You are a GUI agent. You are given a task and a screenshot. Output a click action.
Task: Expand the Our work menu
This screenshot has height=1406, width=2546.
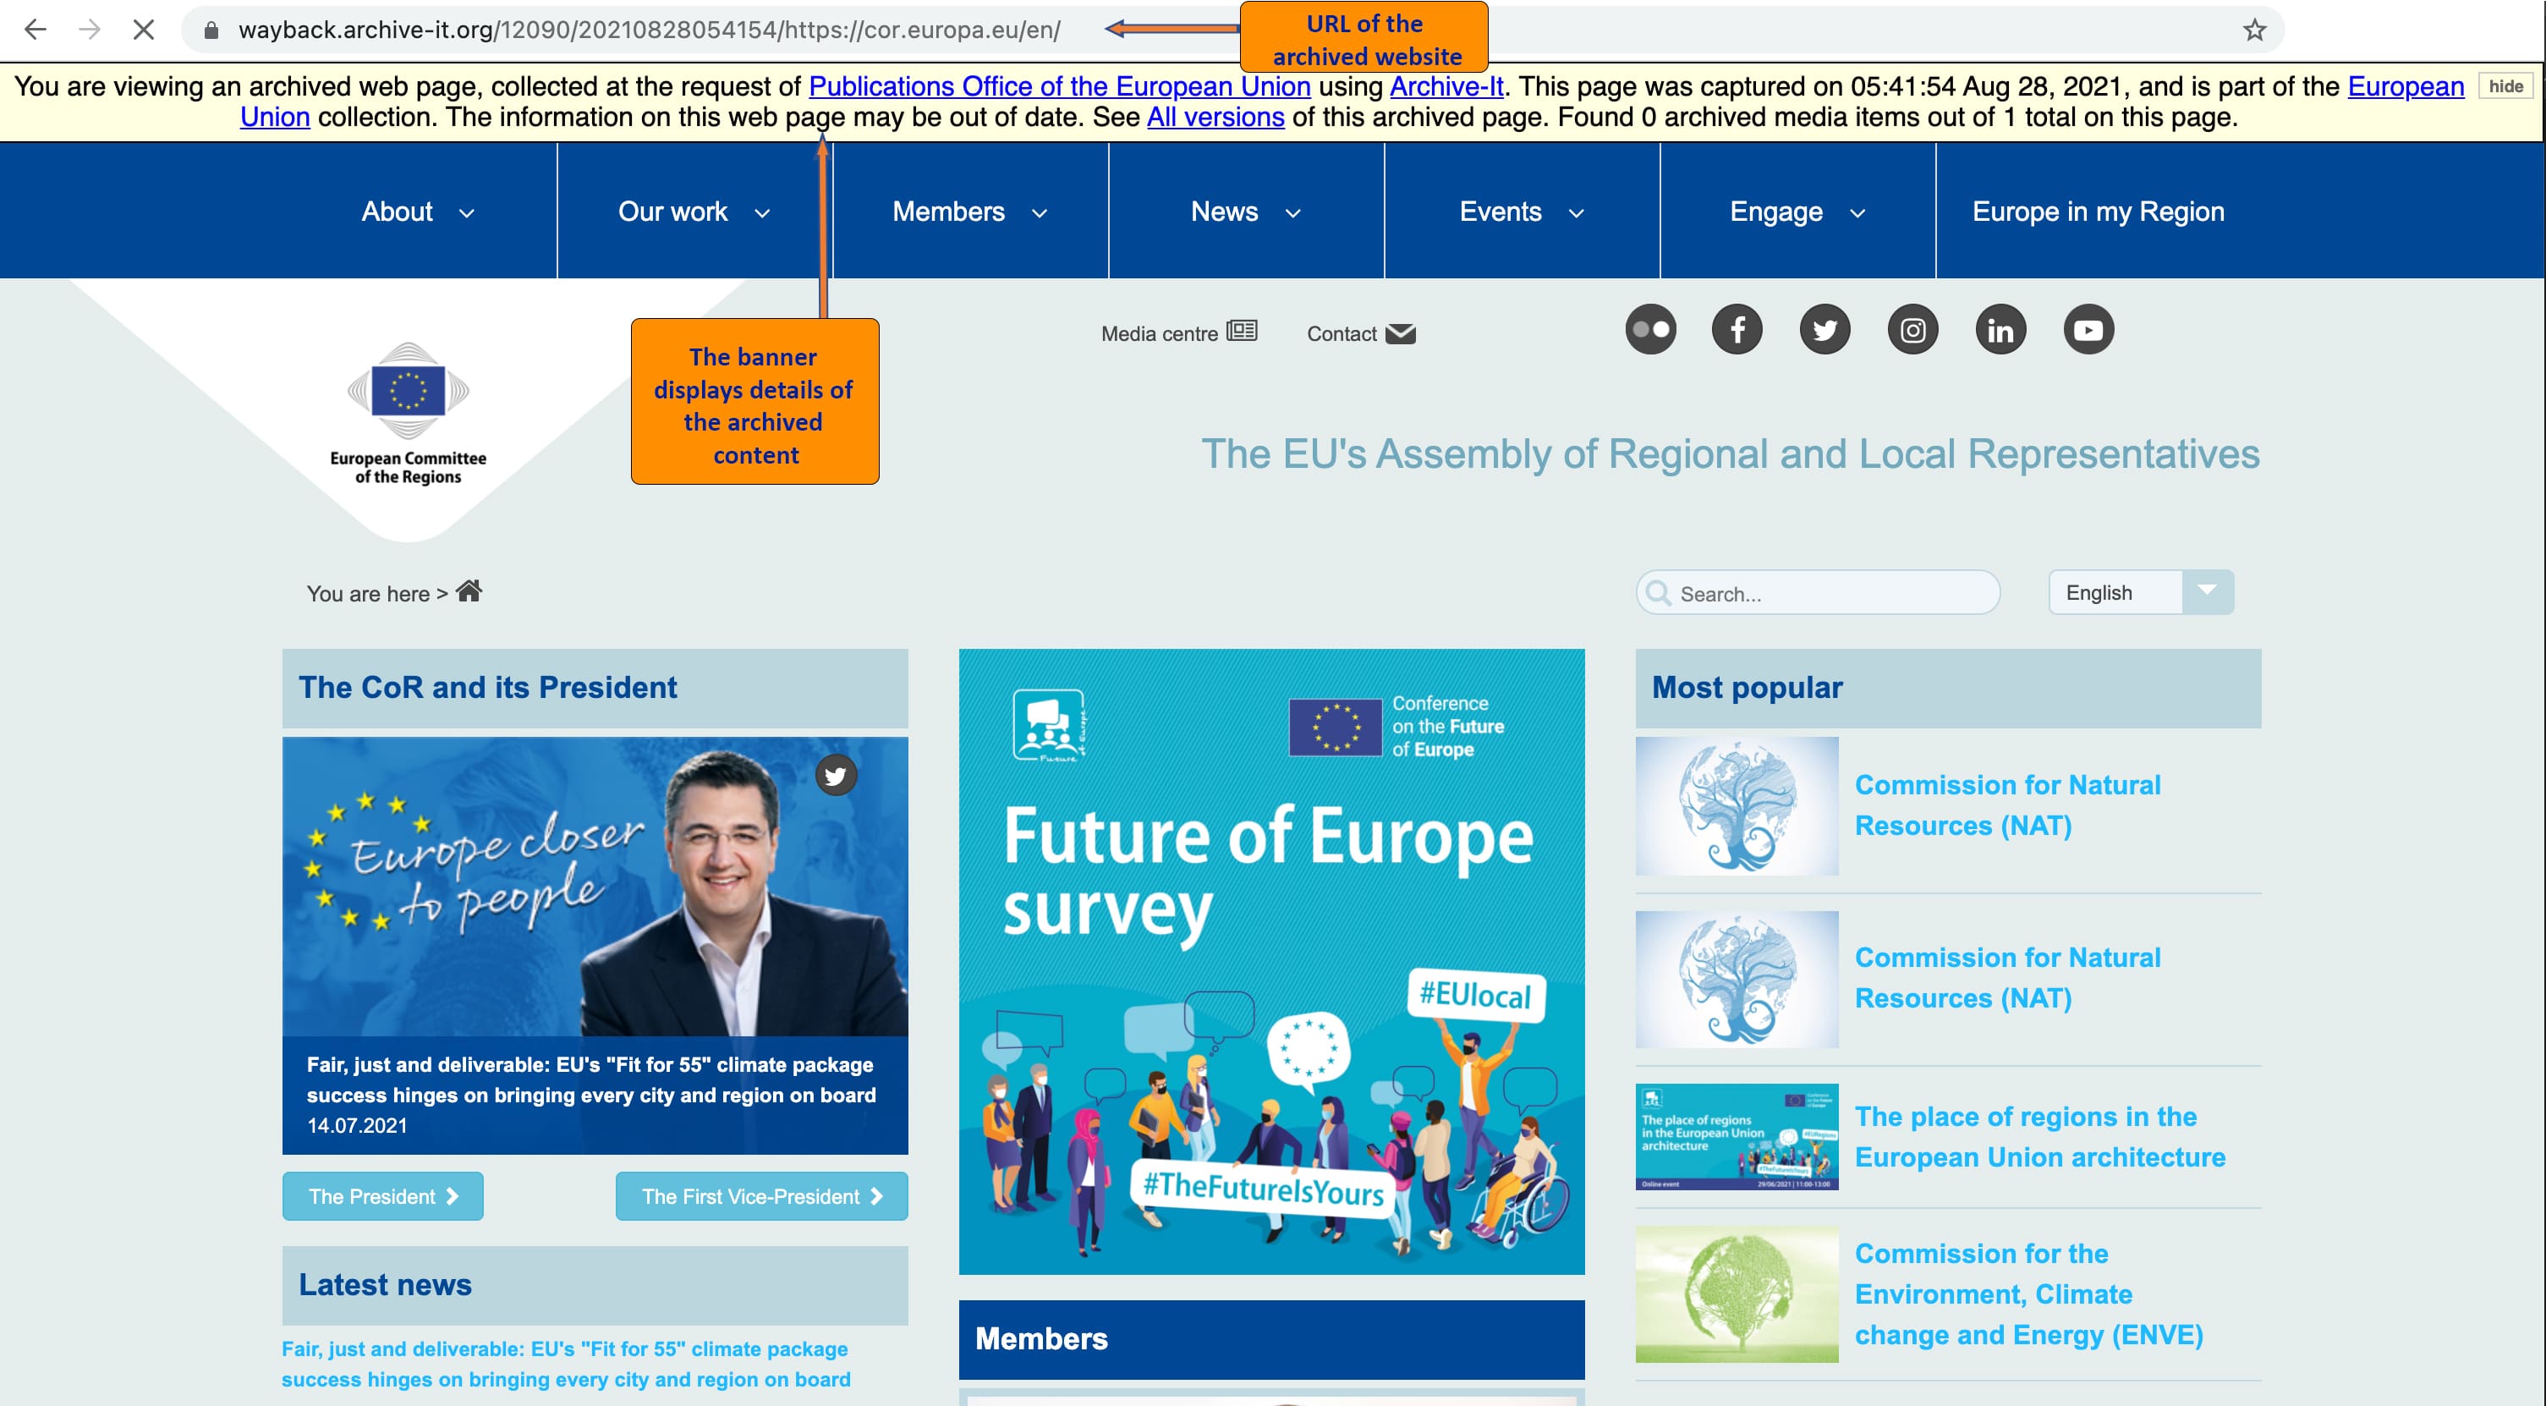click(x=693, y=211)
